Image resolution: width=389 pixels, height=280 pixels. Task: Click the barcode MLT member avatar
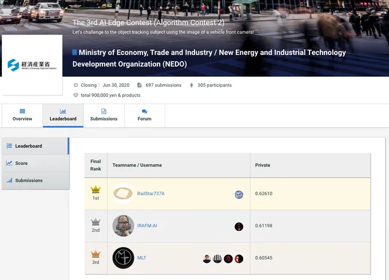pos(217,259)
